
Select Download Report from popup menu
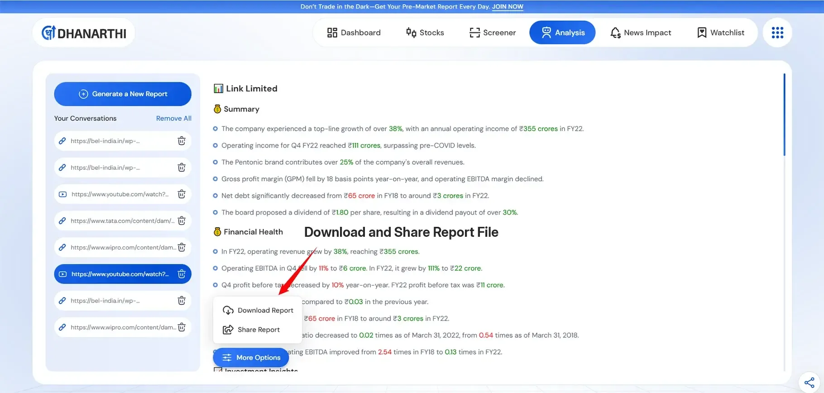tap(258, 311)
